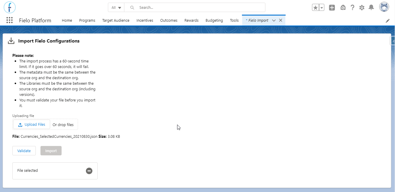Viewport: 395px width, 192px height.
Task: Click the Upload Files button
Action: (x=32, y=125)
